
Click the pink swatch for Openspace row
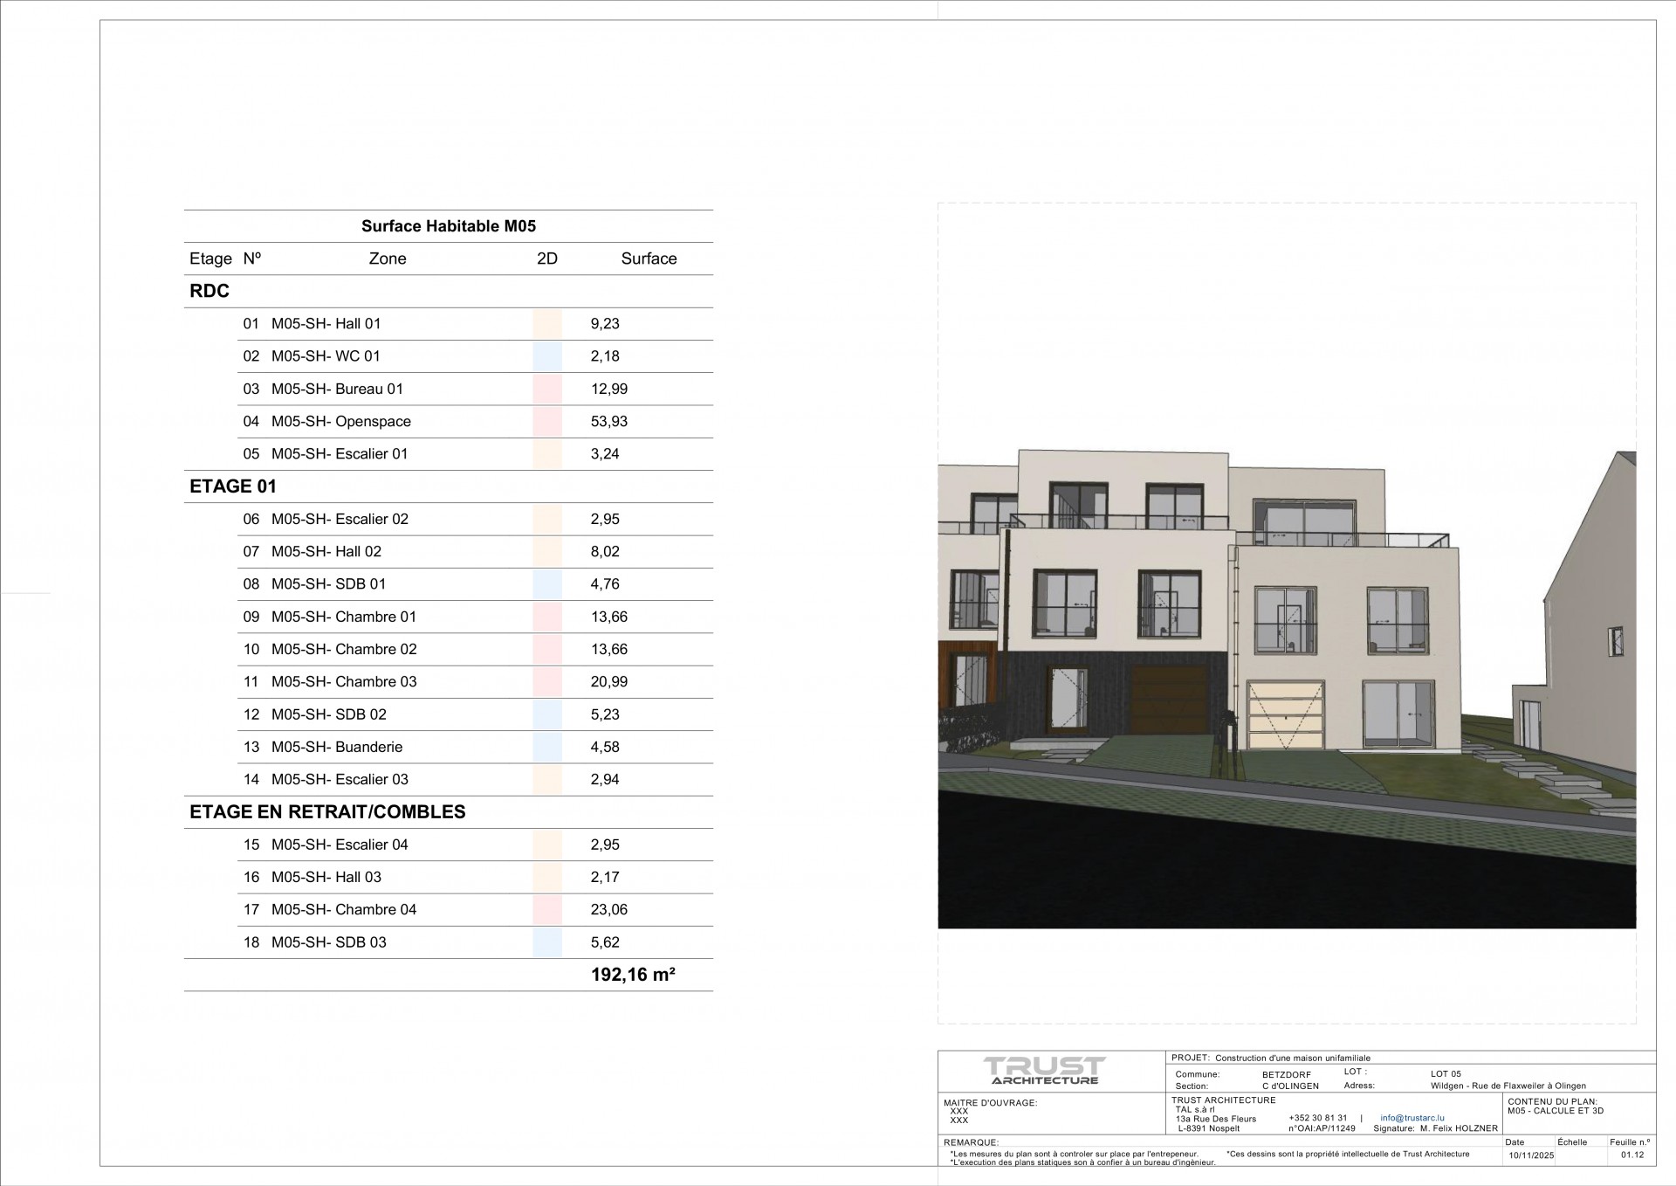tap(547, 422)
